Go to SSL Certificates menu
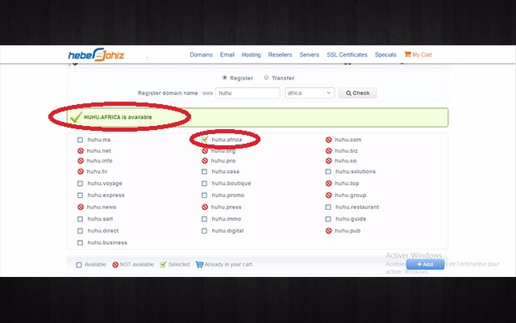This screenshot has height=323, width=516. 347,55
